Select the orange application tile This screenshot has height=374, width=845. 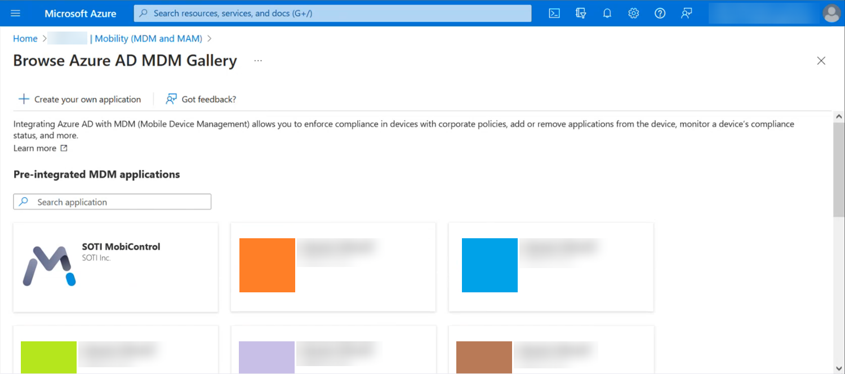pos(267,265)
